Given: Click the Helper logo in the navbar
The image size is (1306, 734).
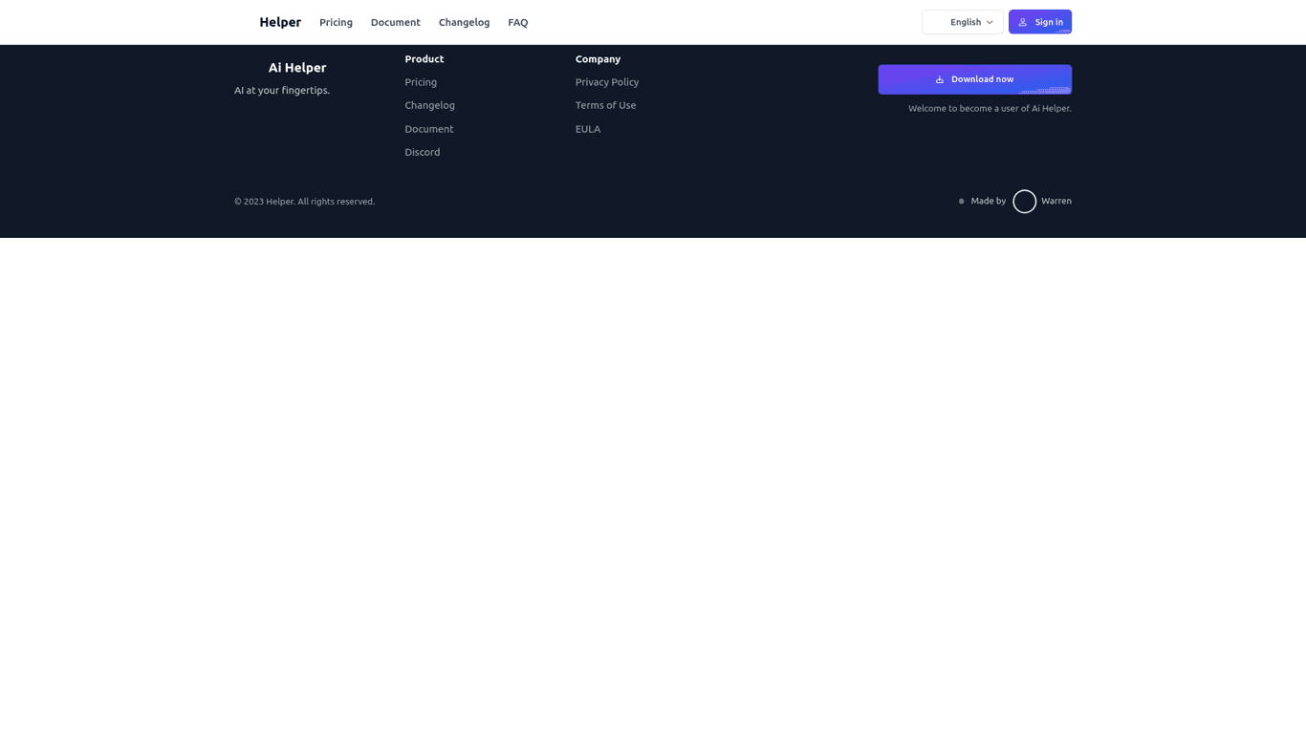Looking at the screenshot, I should click(x=279, y=22).
